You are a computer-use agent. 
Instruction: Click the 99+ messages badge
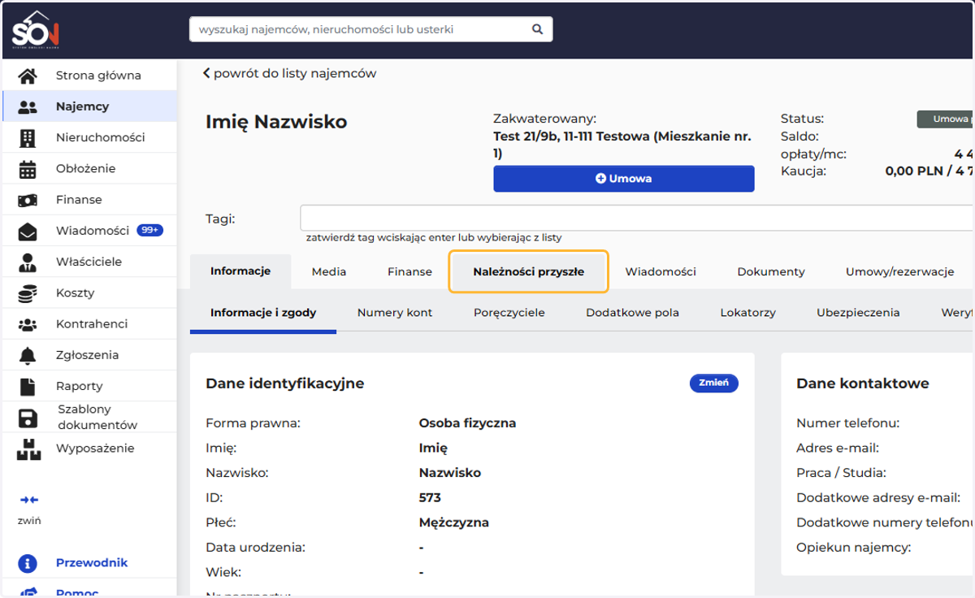150,231
